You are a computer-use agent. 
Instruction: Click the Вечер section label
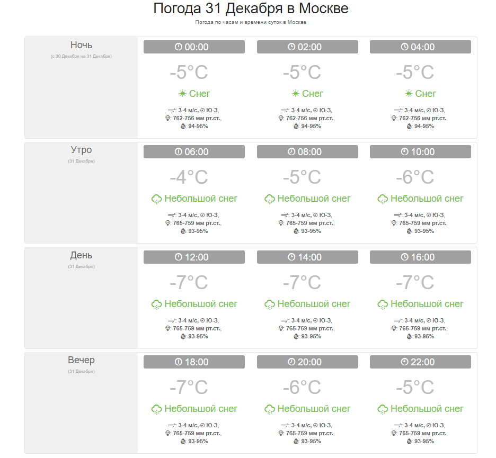(x=81, y=360)
